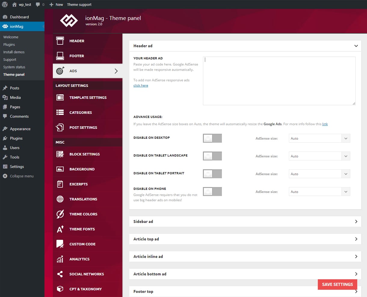Click the Theme Fonts letter icon
Viewport: 367px width, 297px height.
[x=60, y=229]
